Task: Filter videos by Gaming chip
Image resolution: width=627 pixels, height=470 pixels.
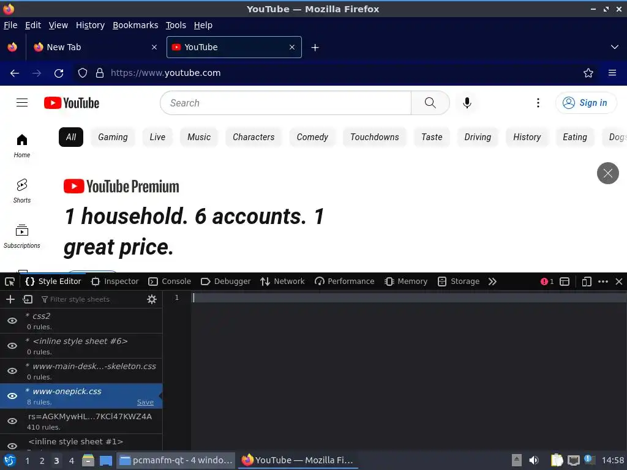Action: [x=113, y=137]
